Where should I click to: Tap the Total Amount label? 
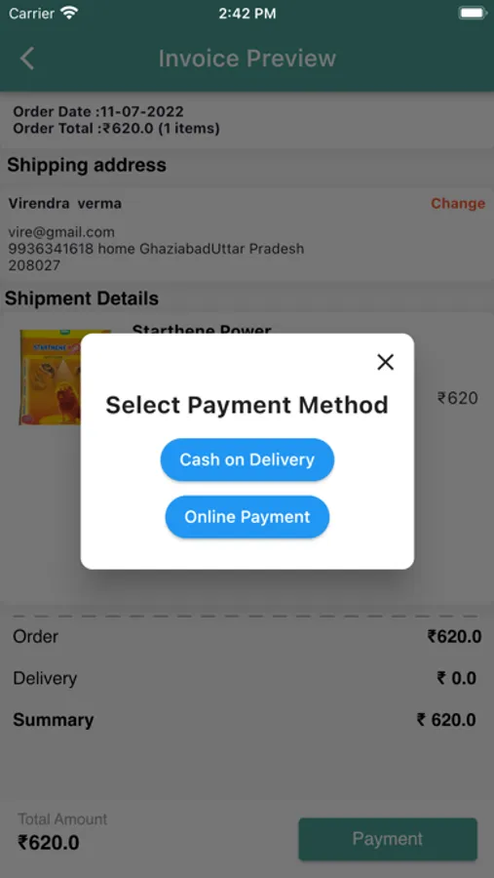[62, 819]
